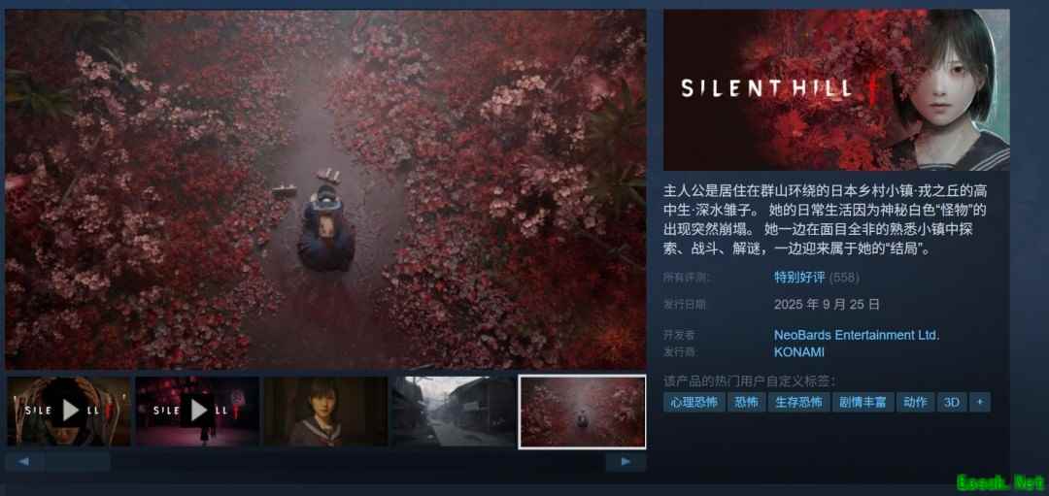Play the first Silent Hill trailer thumbnail
1049x496 pixels.
[x=70, y=412]
